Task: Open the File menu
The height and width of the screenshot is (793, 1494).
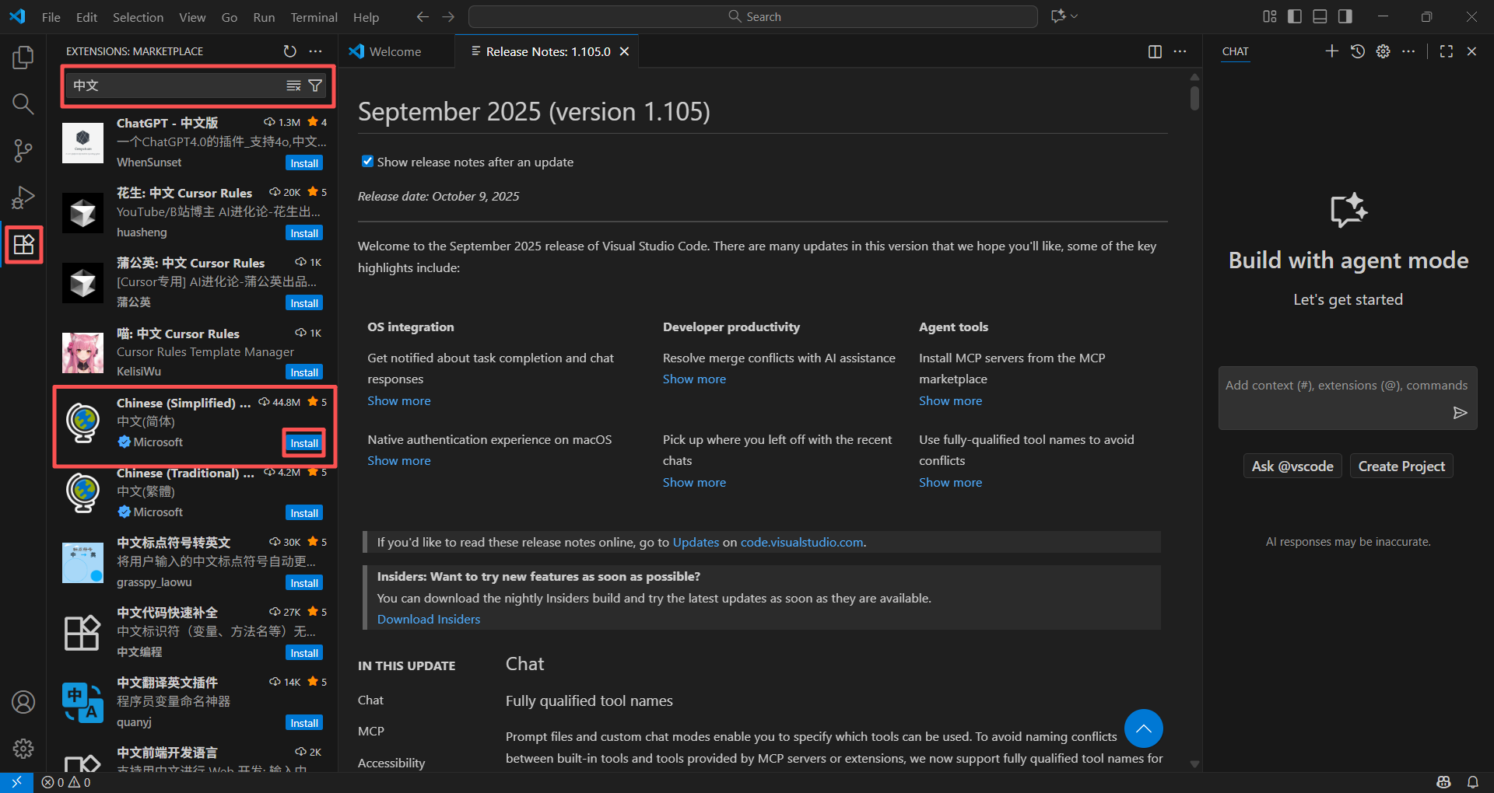Action: [x=51, y=16]
